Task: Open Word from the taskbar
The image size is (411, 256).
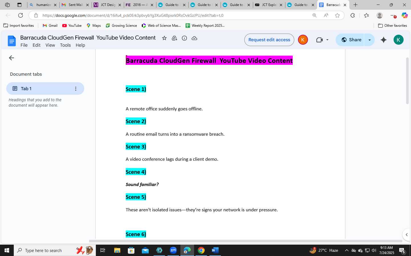Action: click(215, 250)
